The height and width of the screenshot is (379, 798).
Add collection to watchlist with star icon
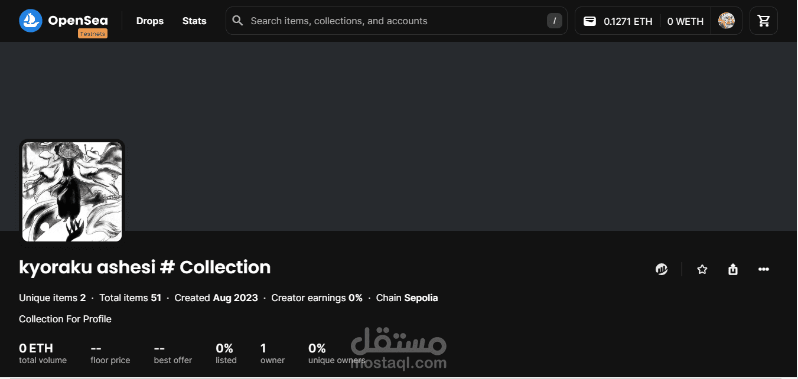[x=702, y=270]
